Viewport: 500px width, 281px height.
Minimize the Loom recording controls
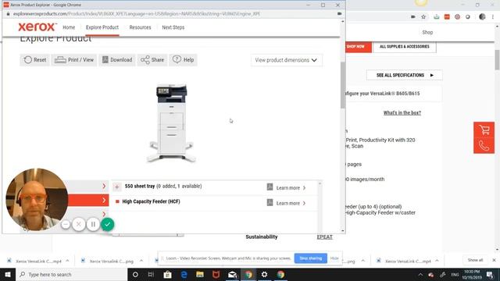point(66,224)
